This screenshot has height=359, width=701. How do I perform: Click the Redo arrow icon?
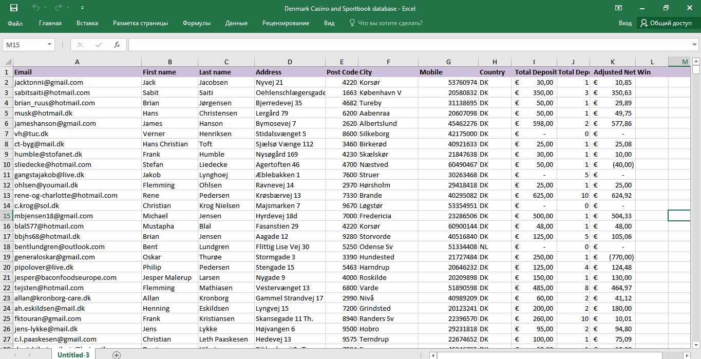click(58, 8)
